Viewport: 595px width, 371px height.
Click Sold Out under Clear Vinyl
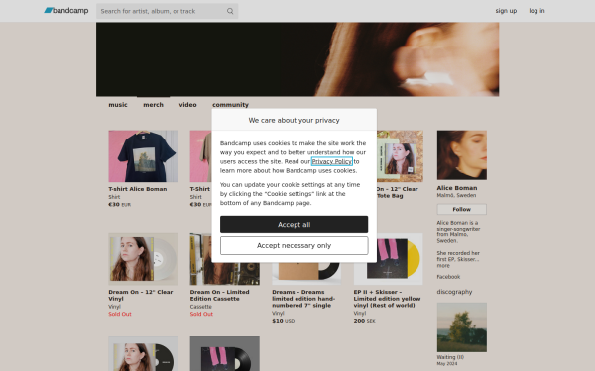pos(120,314)
